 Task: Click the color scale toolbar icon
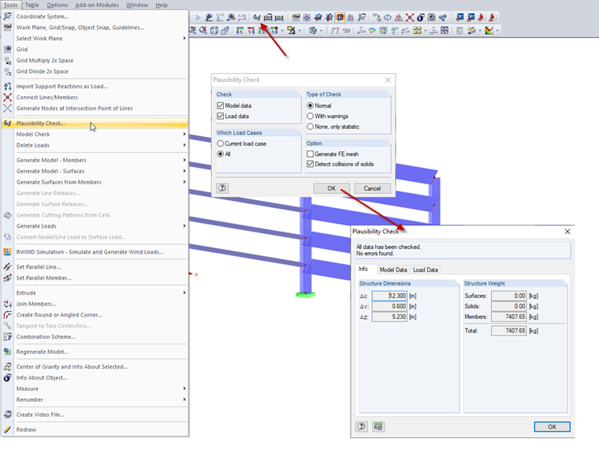tap(489, 31)
